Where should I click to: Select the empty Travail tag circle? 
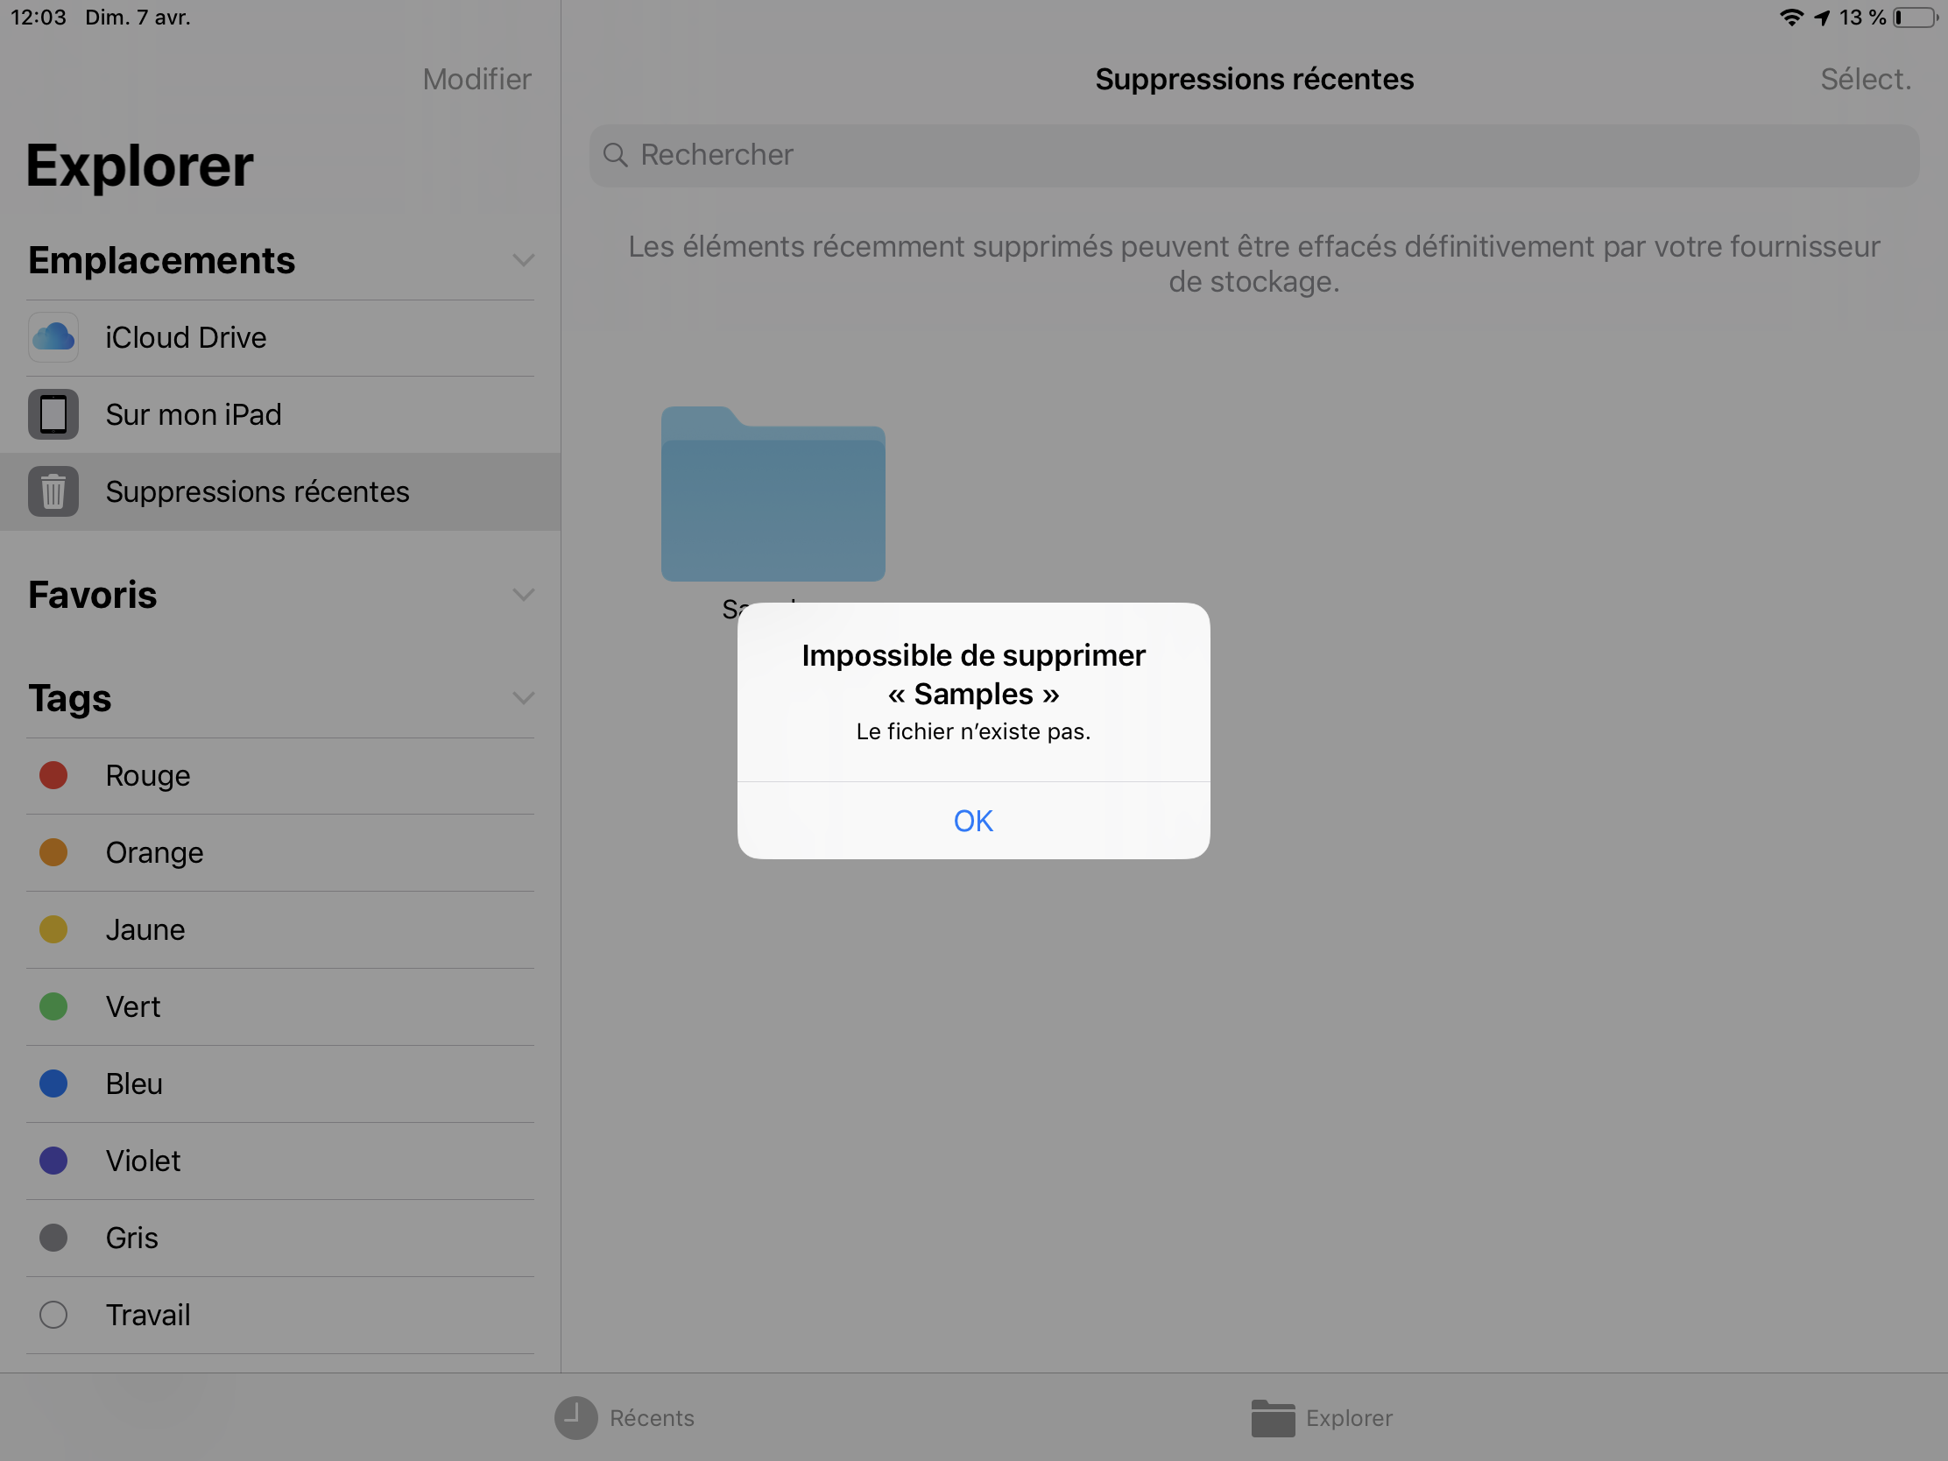pyautogui.click(x=53, y=1315)
